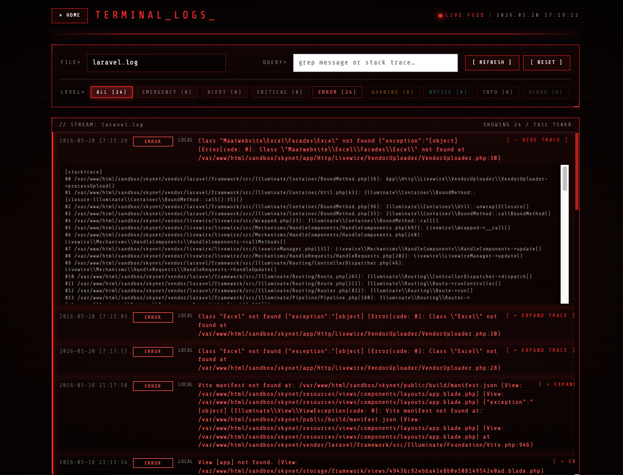Click the Maatwebsite Excel not found message
623x475 pixels.
tap(349, 149)
